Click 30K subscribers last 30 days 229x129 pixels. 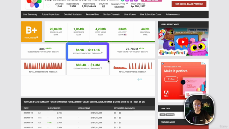[x=42, y=49]
